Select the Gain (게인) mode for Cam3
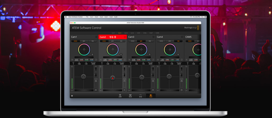 tap(150, 41)
